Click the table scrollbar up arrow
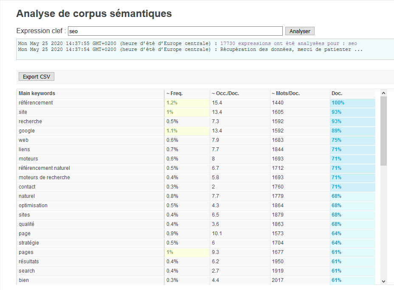 (383, 93)
